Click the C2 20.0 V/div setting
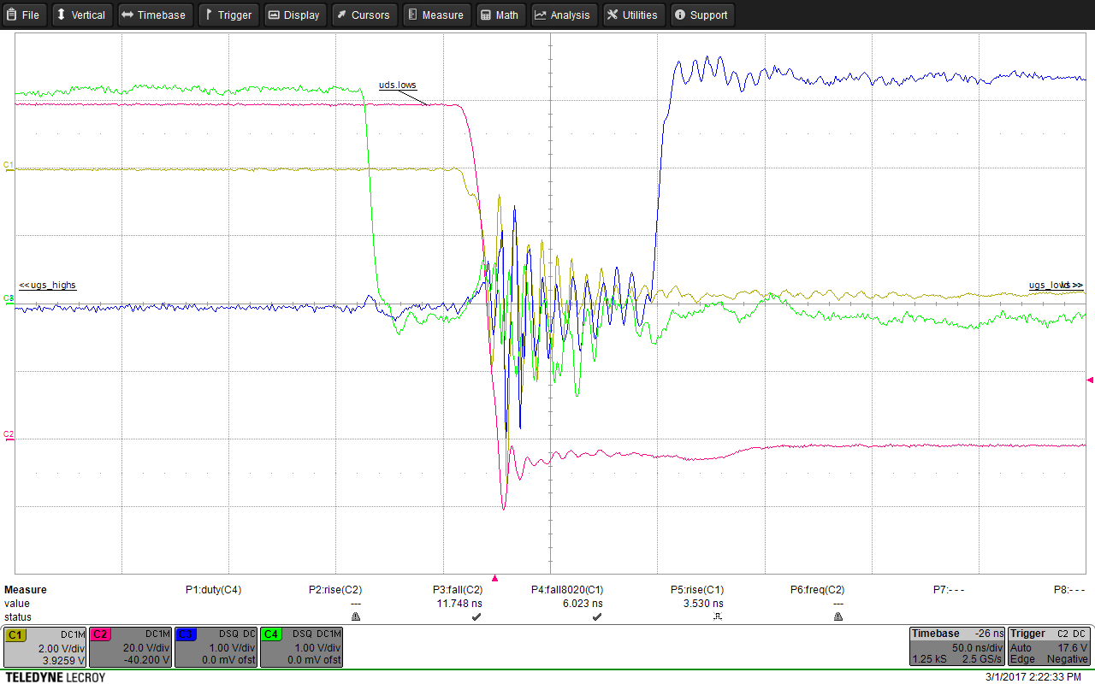The height and width of the screenshot is (684, 1095). (147, 648)
